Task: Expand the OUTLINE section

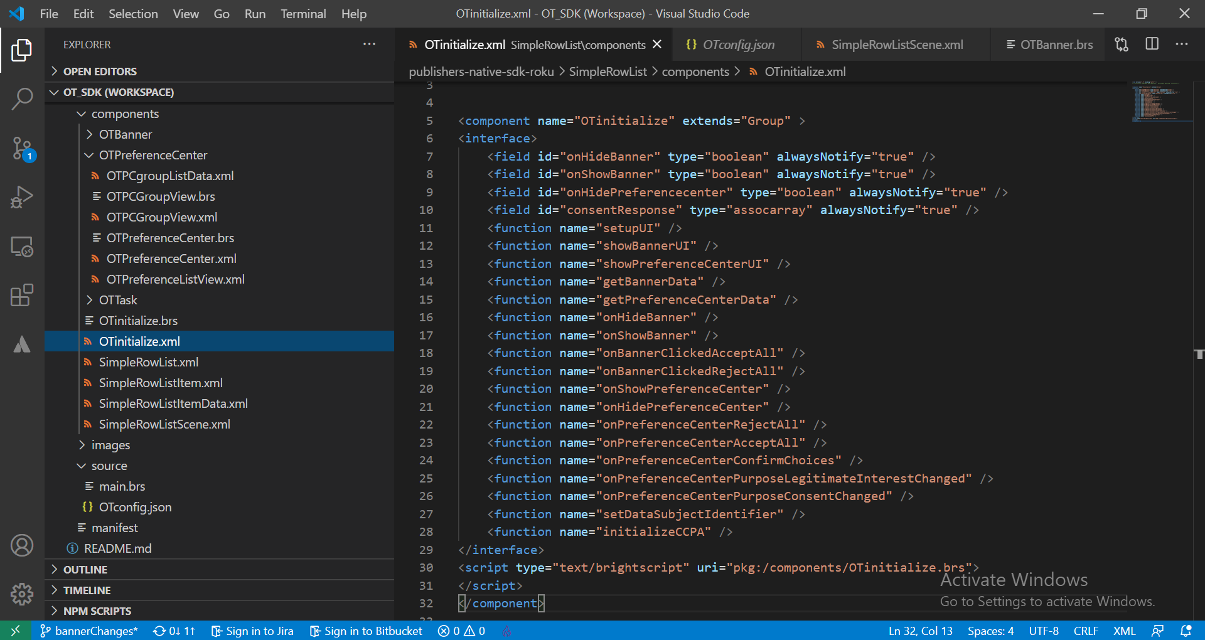Action: point(85,570)
